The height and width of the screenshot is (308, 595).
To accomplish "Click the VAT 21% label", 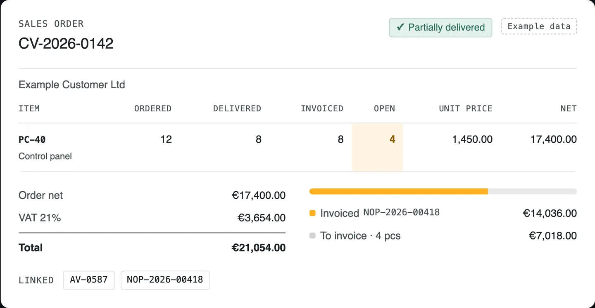I will click(40, 218).
